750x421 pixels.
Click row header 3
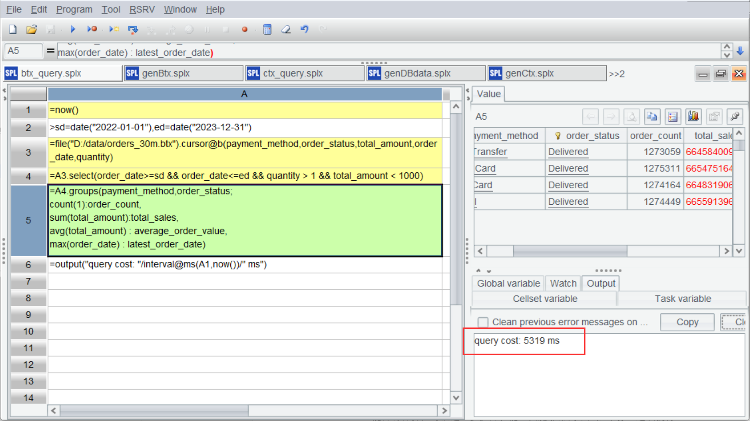point(28,152)
